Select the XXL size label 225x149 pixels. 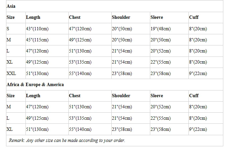click(x=11, y=73)
